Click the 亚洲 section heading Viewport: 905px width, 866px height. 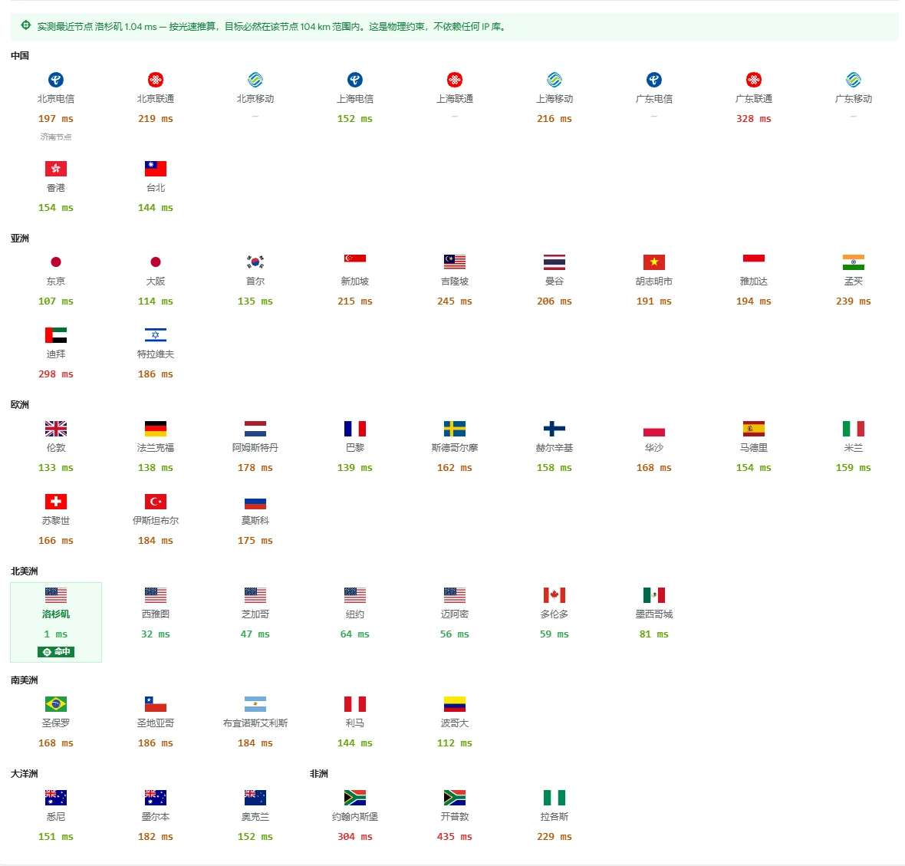coord(20,239)
